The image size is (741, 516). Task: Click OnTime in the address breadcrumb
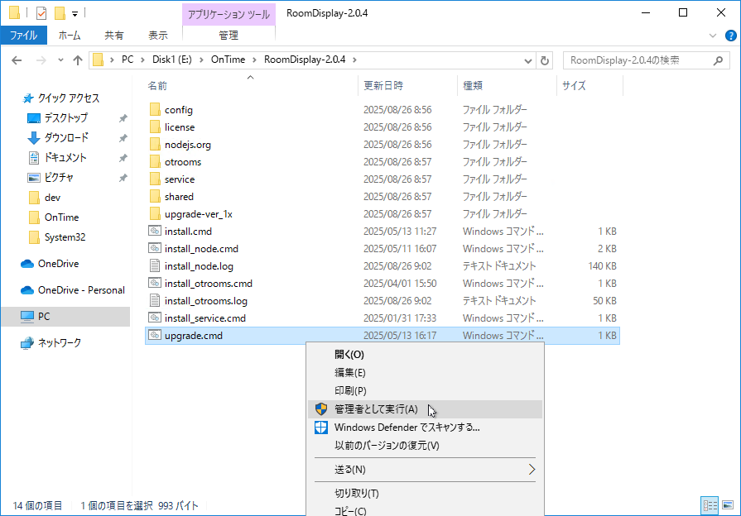pyautogui.click(x=228, y=60)
